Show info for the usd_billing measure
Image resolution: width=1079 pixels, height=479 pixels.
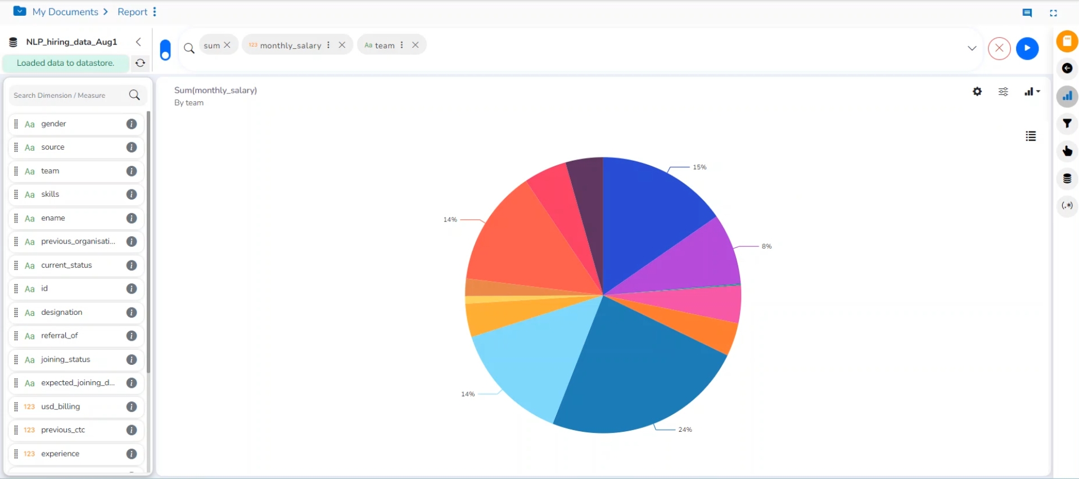(x=132, y=406)
